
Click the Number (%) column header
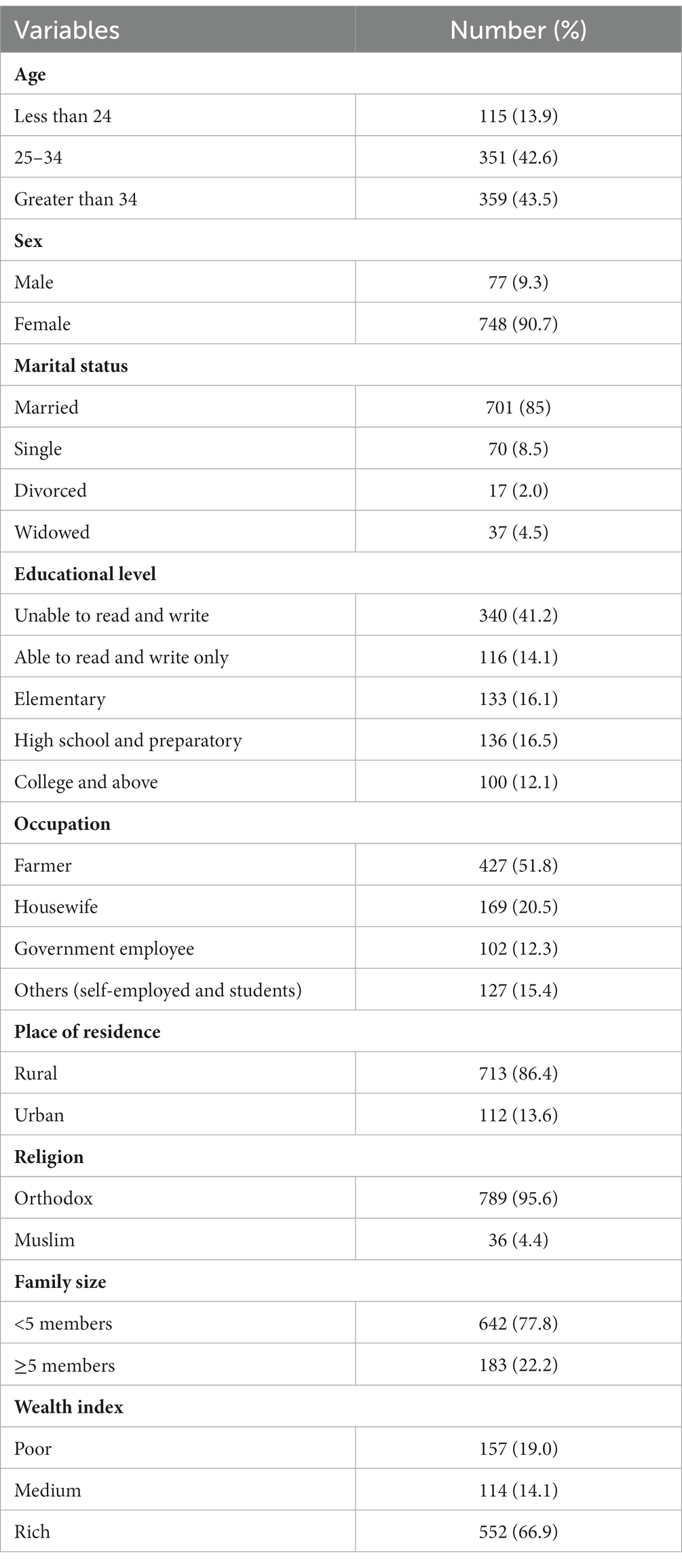pos(518,30)
